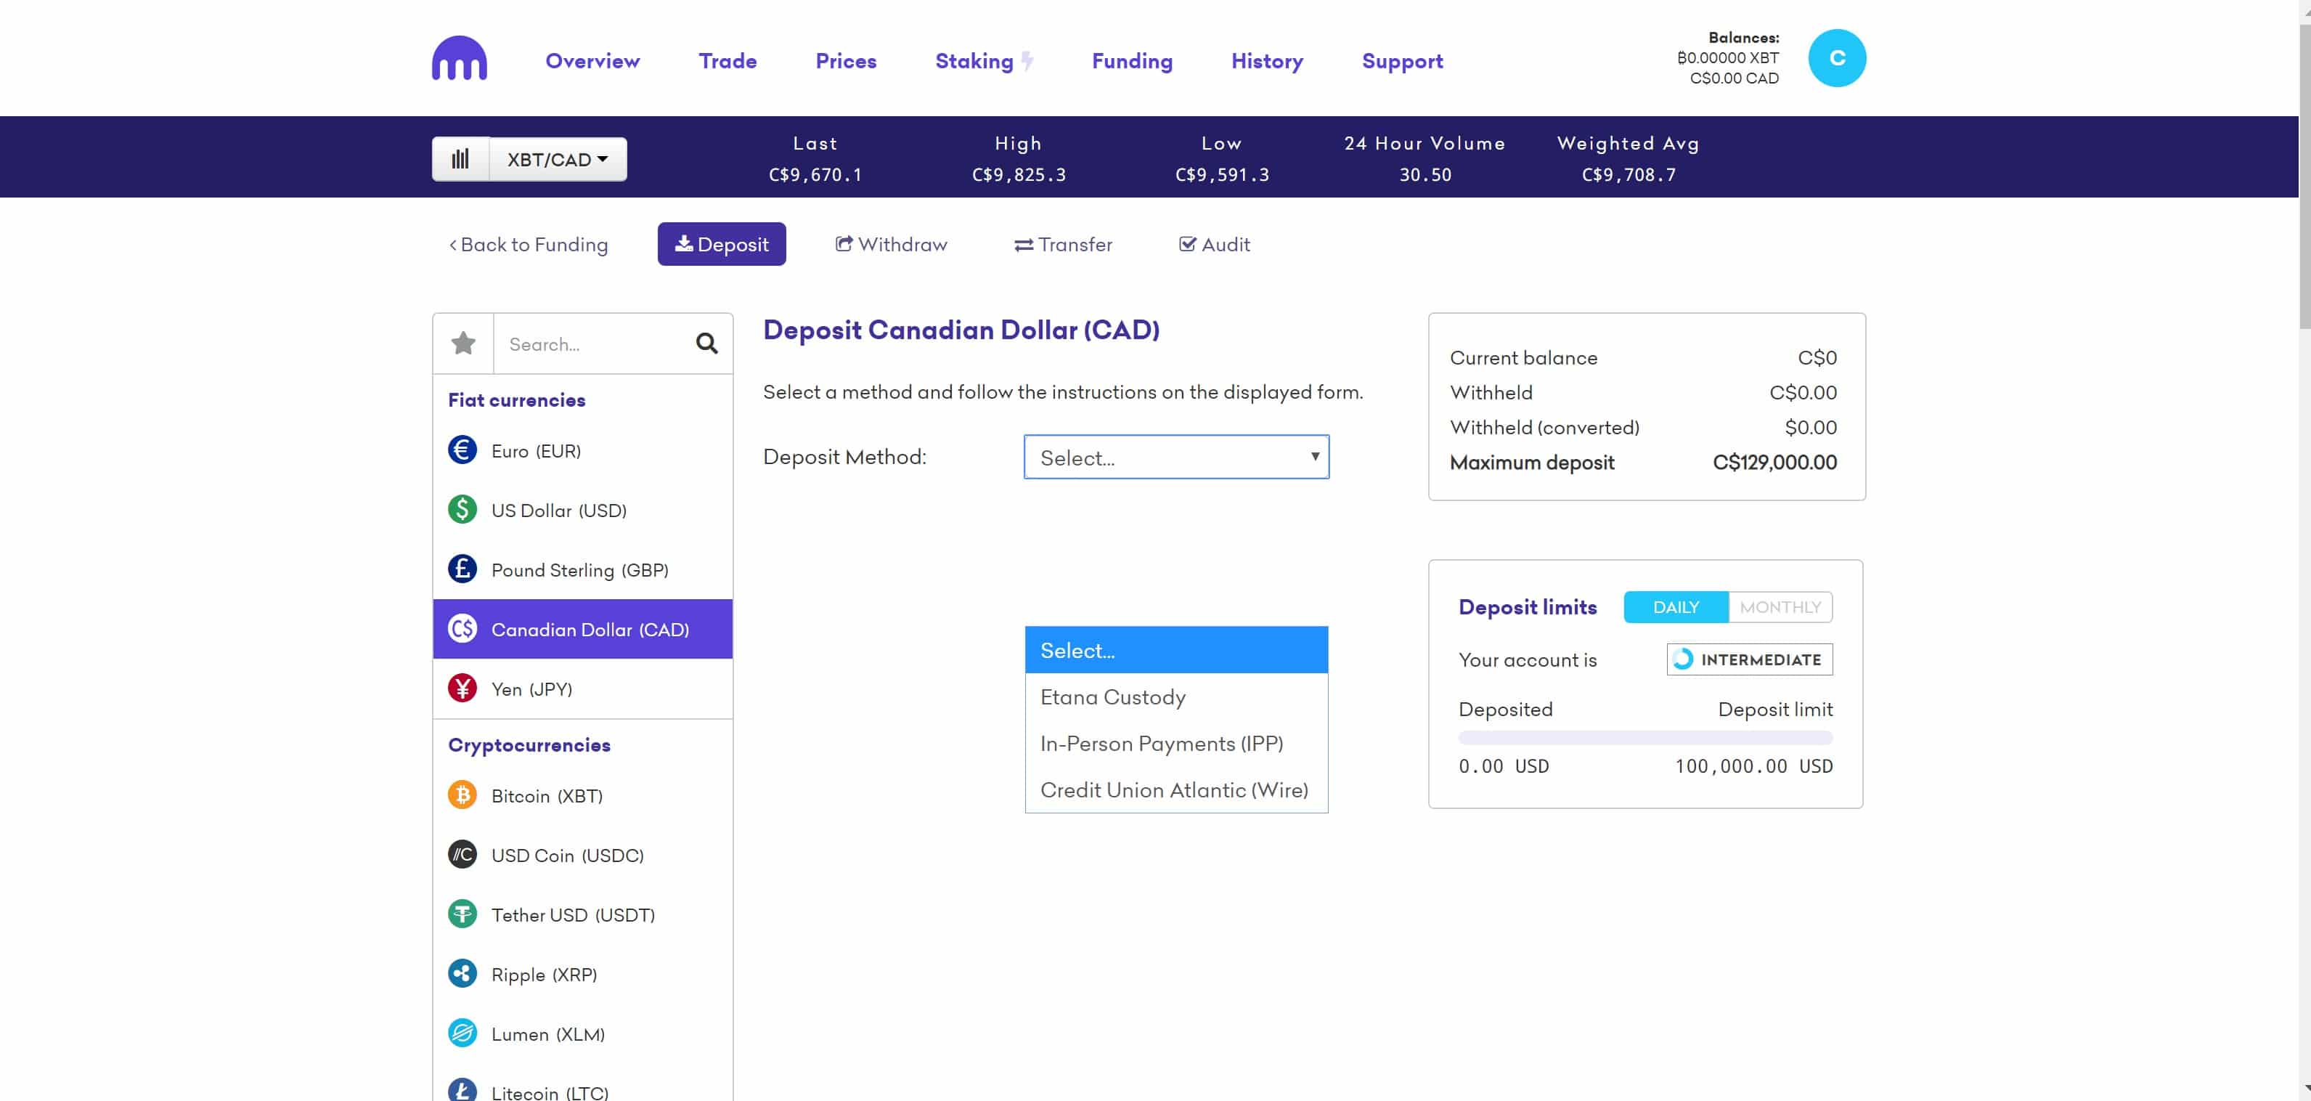Click the bar chart icon next to XBT/CAD
The width and height of the screenshot is (2311, 1101).
[460, 158]
